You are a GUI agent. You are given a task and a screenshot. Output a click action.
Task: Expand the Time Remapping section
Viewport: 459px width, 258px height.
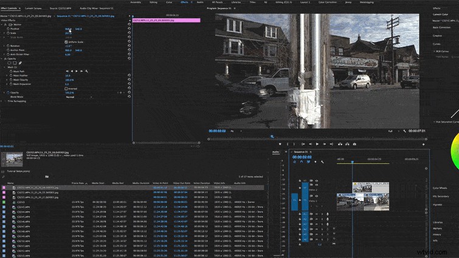pos(2,101)
